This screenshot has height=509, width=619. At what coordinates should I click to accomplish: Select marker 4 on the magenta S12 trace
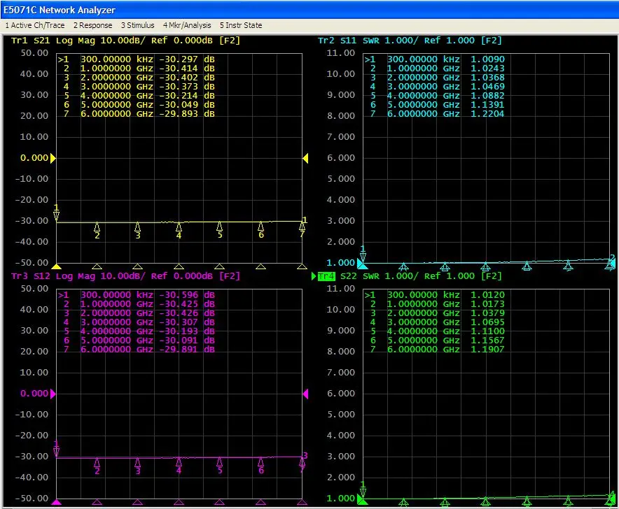coord(179,466)
